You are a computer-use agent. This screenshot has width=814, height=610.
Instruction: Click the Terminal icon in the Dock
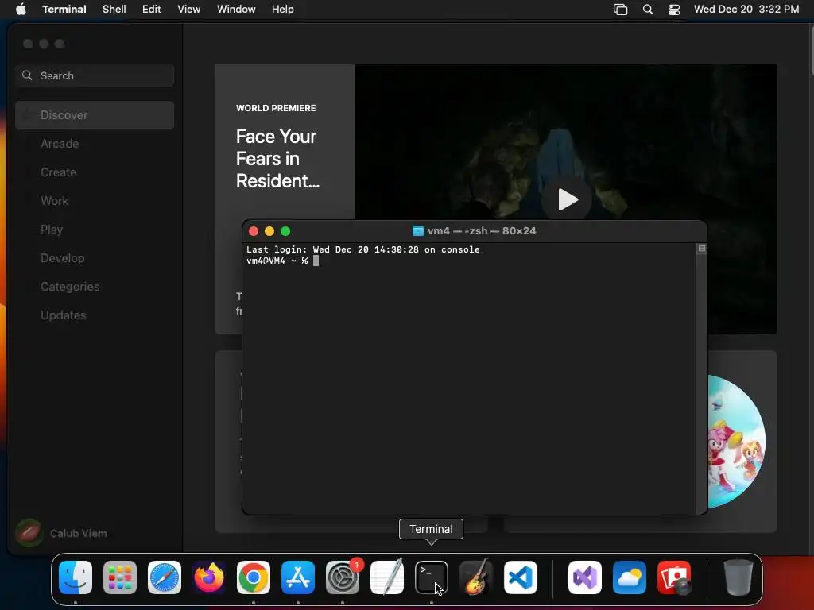[432, 577]
